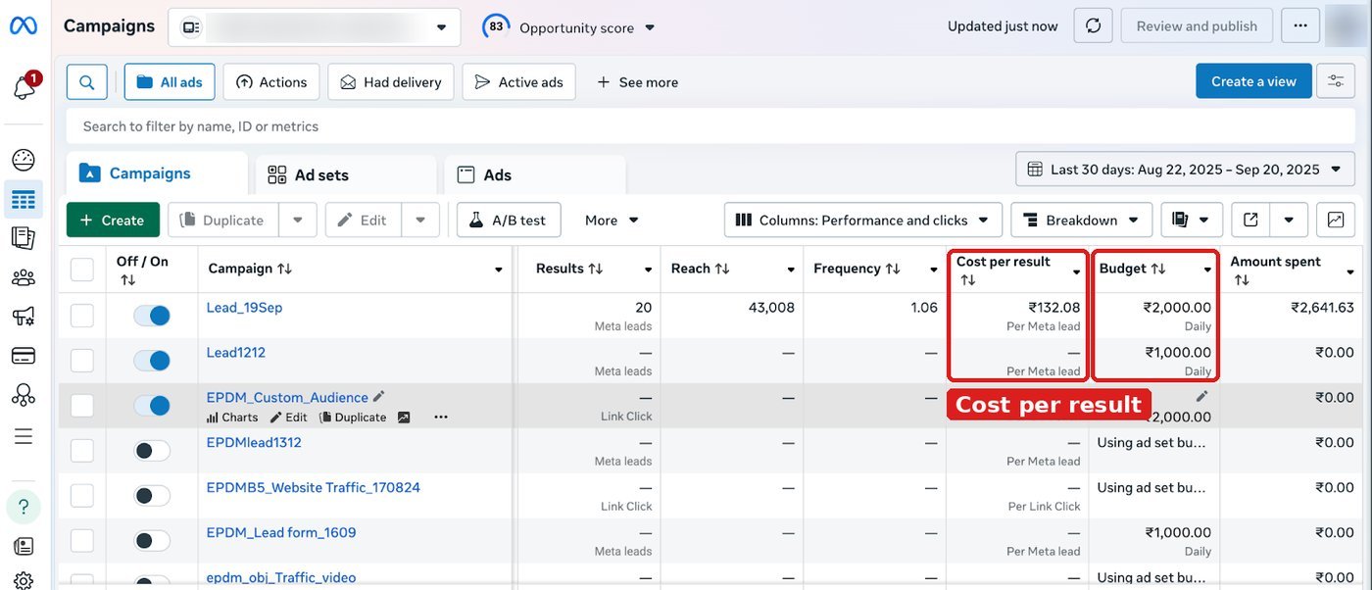1372x590 pixels.
Task: Expand the Edit arrow dropdown
Action: pos(419,221)
